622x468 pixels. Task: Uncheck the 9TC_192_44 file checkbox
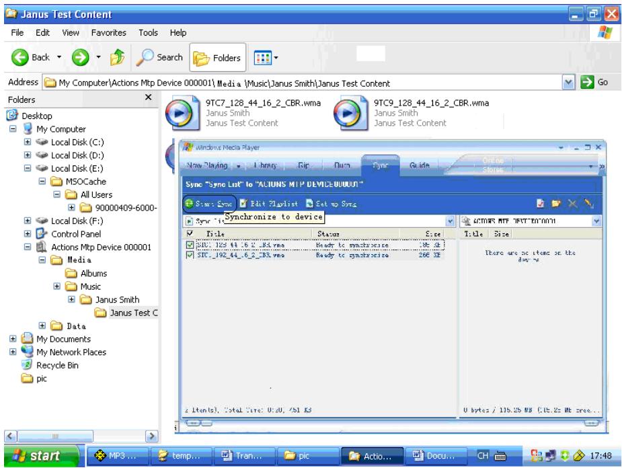tap(190, 255)
